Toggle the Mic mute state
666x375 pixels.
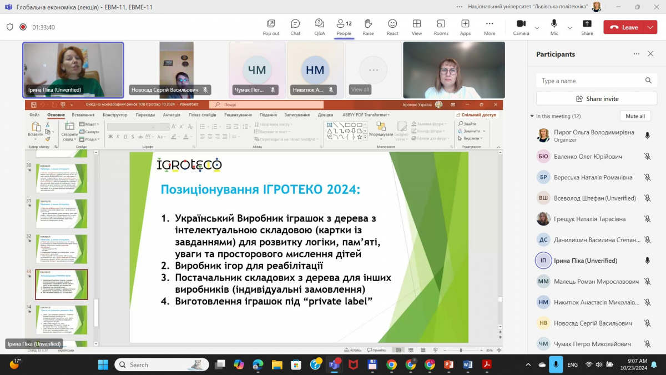tap(554, 27)
